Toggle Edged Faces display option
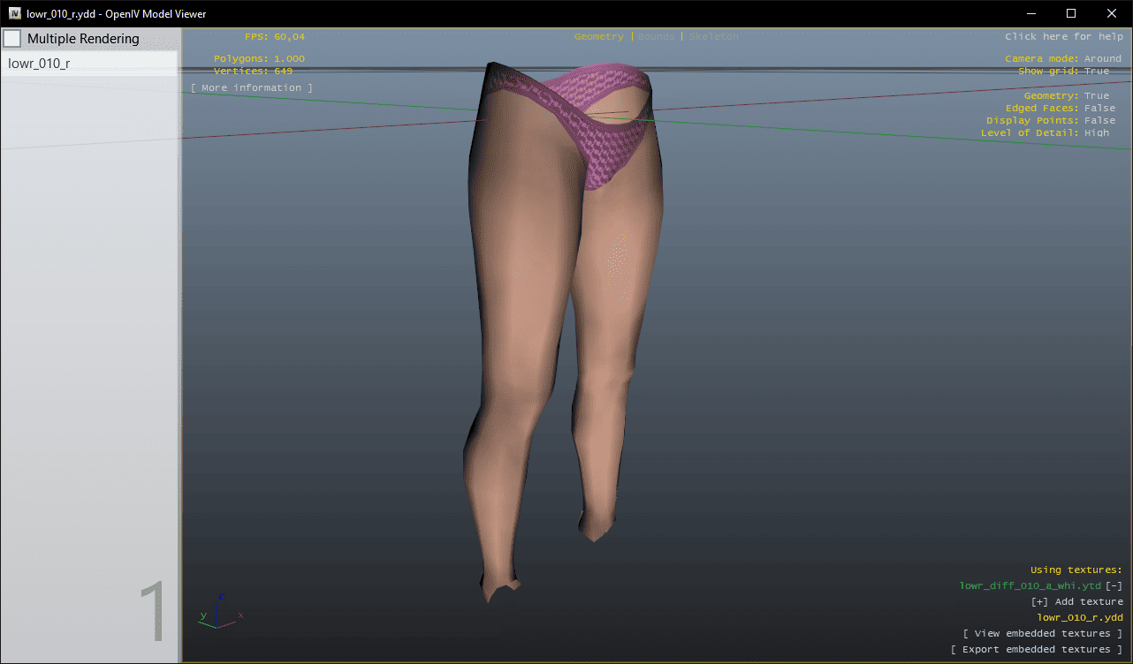 [x=1099, y=108]
